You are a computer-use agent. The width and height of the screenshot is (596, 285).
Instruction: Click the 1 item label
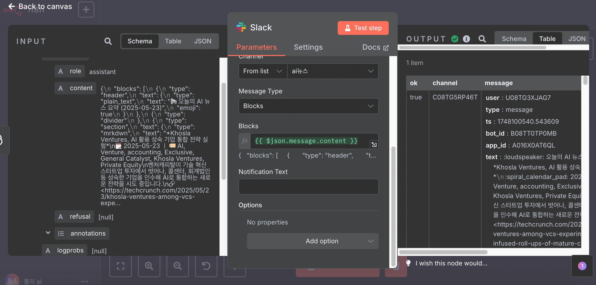click(415, 63)
